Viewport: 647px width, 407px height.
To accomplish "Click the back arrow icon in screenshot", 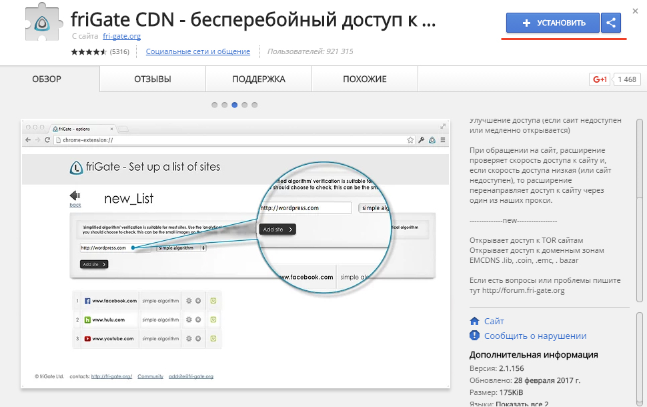I will pyautogui.click(x=75, y=195).
